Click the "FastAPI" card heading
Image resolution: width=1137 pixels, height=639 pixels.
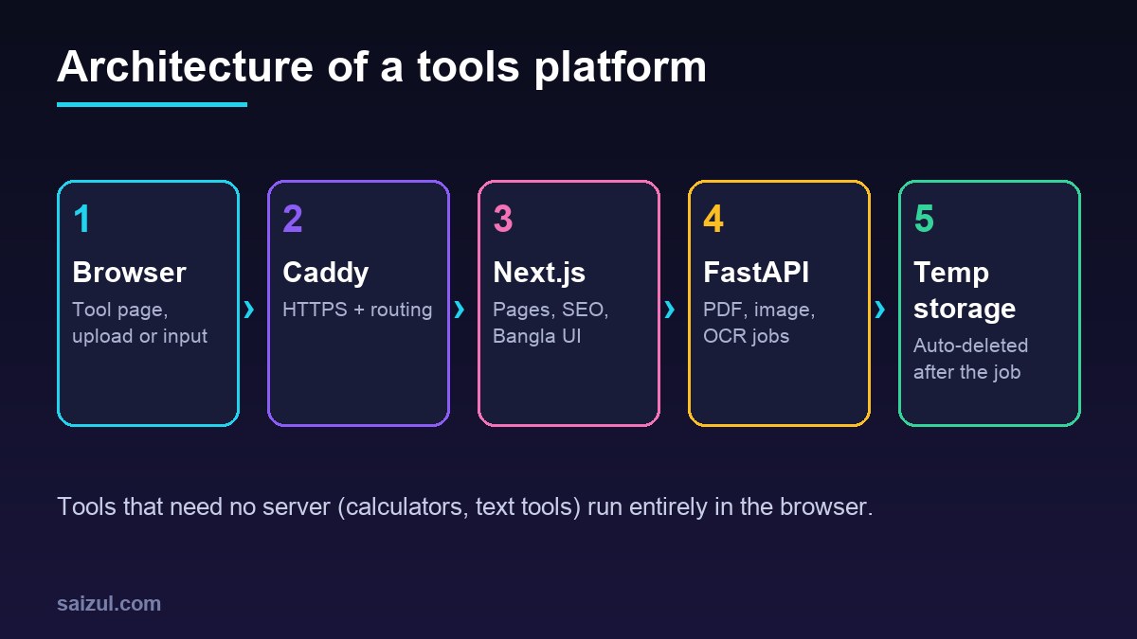pyautogui.click(x=756, y=273)
